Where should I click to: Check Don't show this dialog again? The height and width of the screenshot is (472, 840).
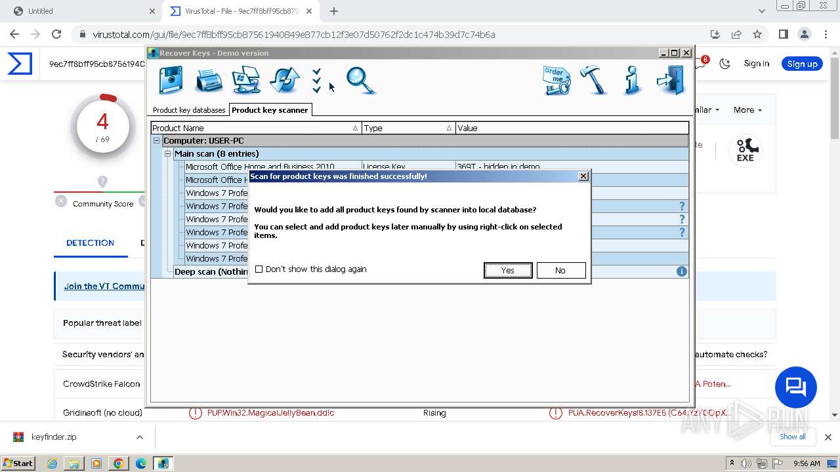259,269
